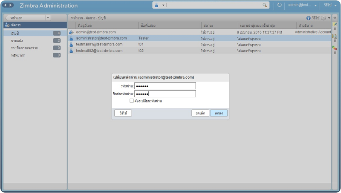Click the red-green status icon in right sidebar
Screen dimensions: 341x193
pyautogui.click(x=335, y=48)
